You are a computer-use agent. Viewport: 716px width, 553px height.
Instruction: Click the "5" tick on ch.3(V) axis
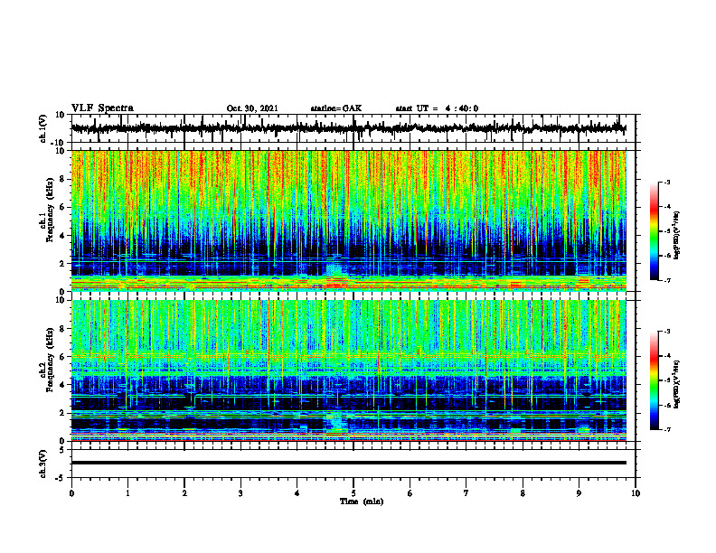point(62,450)
